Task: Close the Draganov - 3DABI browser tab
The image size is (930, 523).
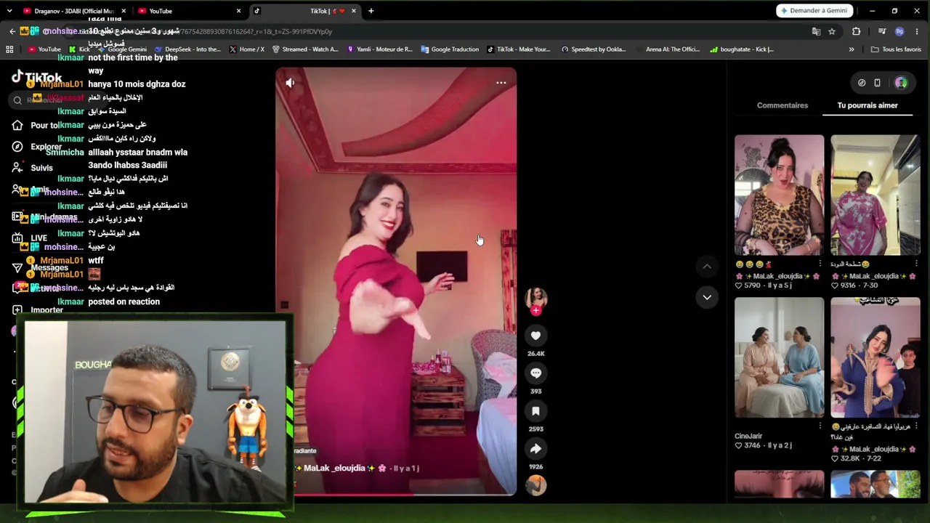Action: (x=124, y=11)
